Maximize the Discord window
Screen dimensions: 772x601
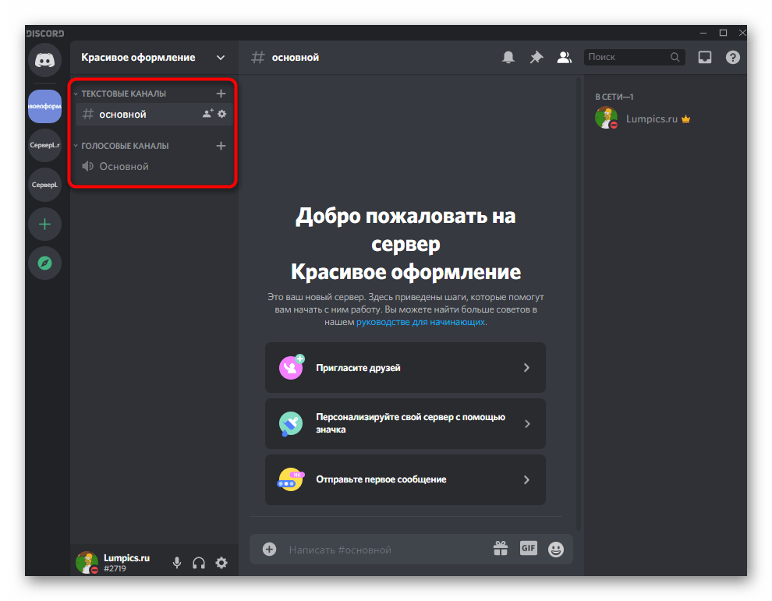pyautogui.click(x=723, y=33)
